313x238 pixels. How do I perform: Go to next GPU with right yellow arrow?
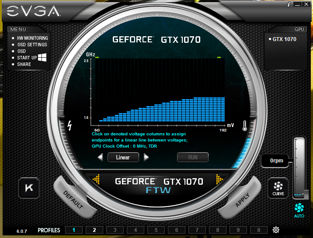[x=219, y=179]
